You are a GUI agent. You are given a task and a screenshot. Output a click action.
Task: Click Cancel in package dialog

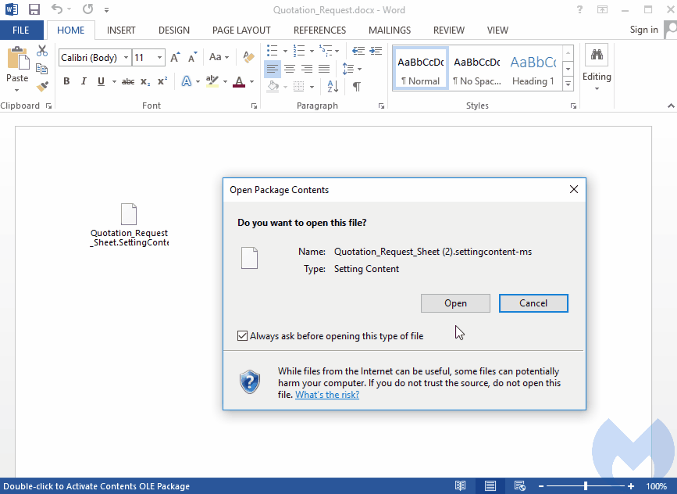(533, 303)
